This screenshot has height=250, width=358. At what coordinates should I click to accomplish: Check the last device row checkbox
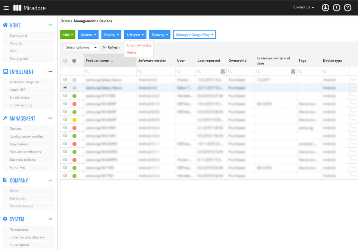pos(65,175)
